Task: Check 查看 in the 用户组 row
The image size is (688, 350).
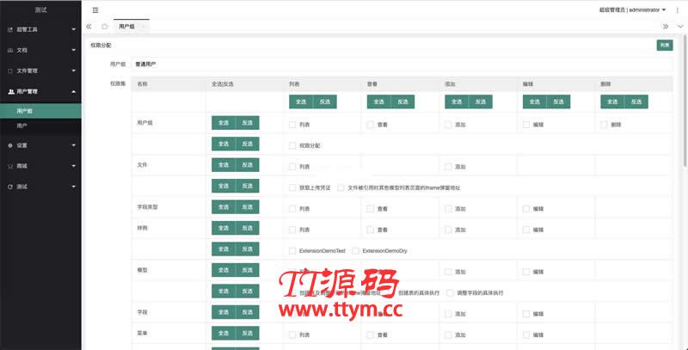Action: click(371, 125)
